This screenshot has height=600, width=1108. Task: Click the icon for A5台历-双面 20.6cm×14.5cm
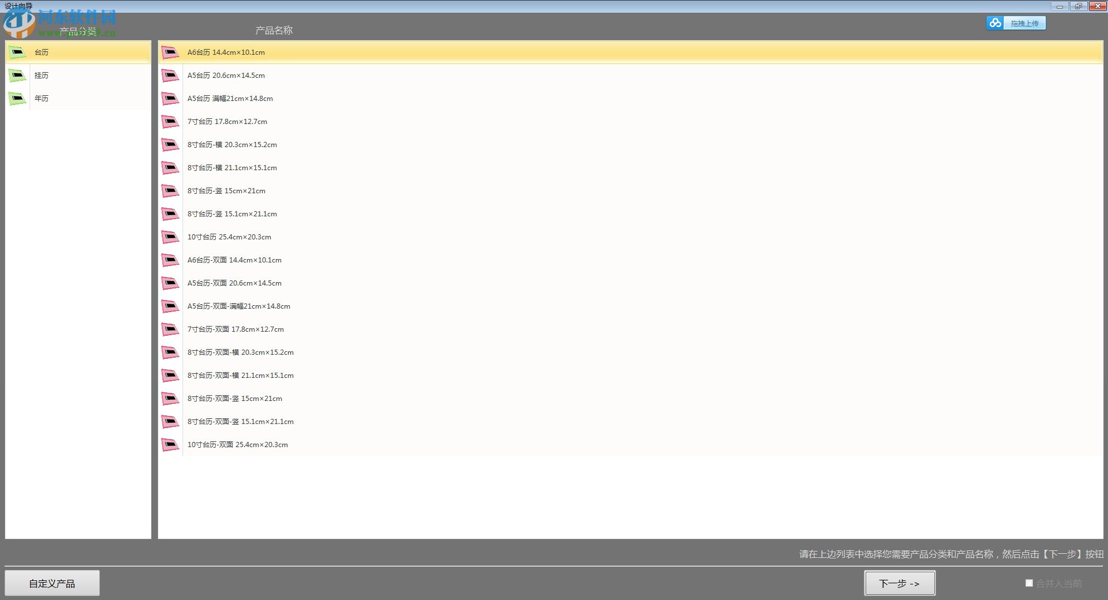click(x=170, y=283)
